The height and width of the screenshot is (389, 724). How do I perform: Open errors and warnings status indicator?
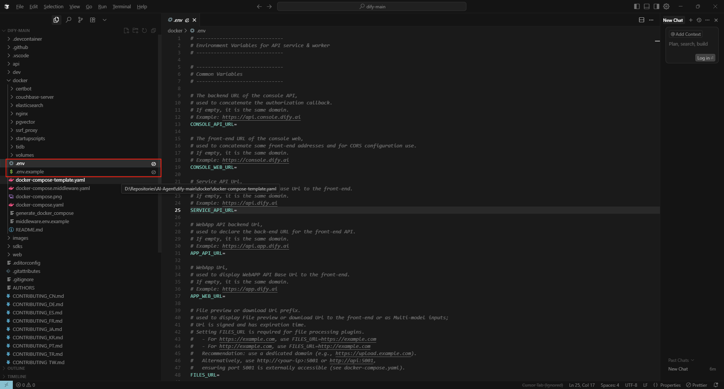[25, 385]
